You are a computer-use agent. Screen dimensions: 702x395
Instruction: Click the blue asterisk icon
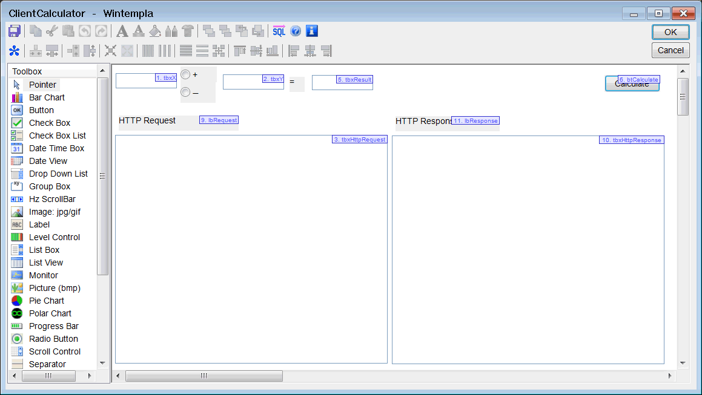(15, 51)
